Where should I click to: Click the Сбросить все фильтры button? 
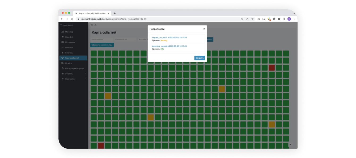coord(102,45)
